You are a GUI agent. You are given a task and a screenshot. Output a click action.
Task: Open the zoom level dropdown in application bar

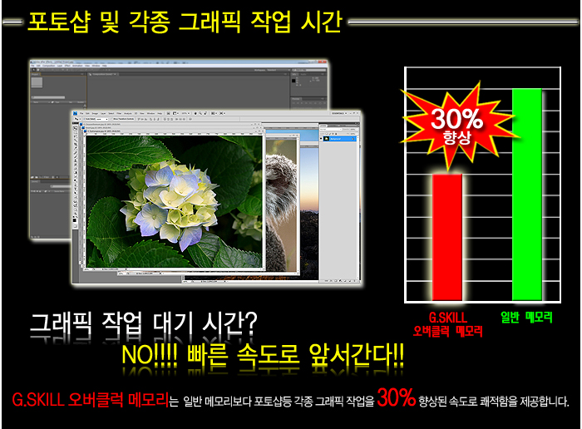185,113
